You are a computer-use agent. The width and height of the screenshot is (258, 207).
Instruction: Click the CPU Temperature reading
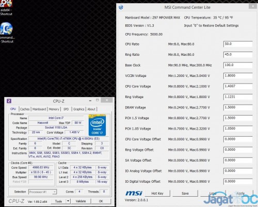208,18
